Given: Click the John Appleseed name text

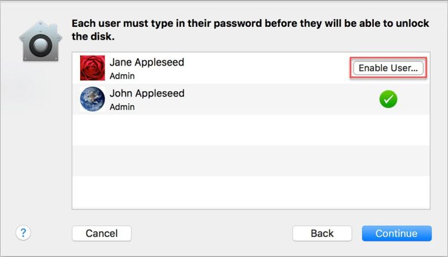Looking at the screenshot, I should [x=147, y=94].
